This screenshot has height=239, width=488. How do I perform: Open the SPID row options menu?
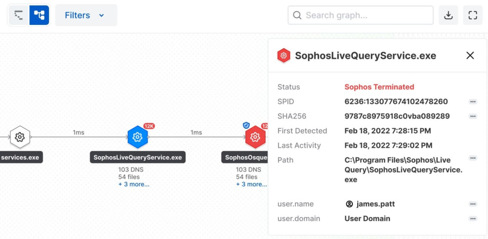[473, 102]
